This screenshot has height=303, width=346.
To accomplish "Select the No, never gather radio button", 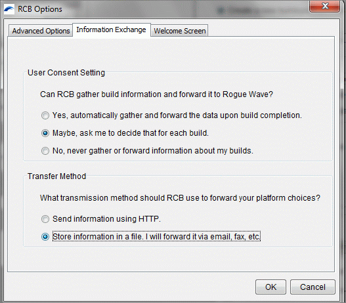I will pos(45,151).
